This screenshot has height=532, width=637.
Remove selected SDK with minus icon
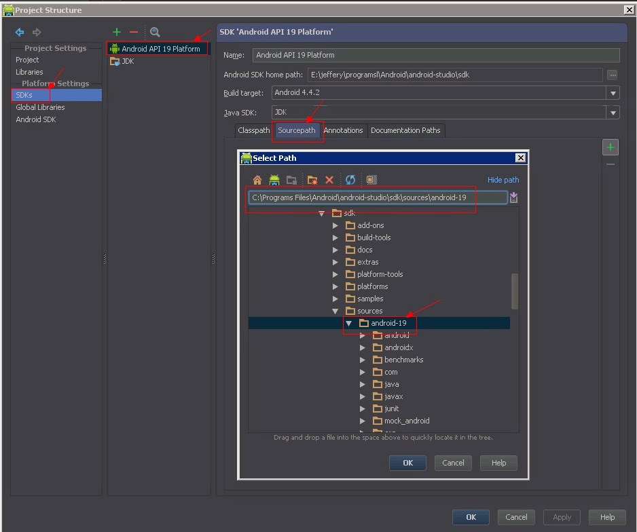[134, 32]
